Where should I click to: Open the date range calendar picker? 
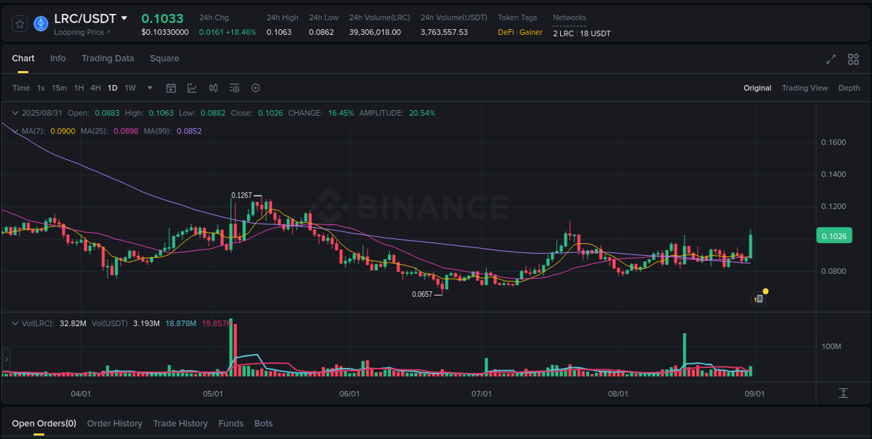pyautogui.click(x=171, y=88)
